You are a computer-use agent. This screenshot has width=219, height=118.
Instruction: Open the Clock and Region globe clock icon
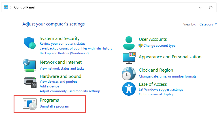point(129,74)
